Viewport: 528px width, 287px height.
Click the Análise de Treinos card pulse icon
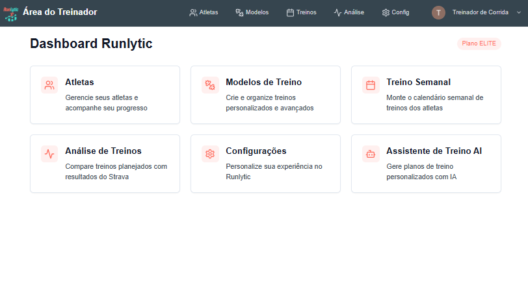[x=49, y=154]
